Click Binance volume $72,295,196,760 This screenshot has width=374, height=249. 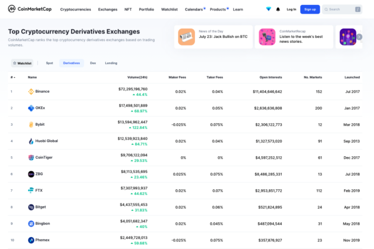coord(133,89)
